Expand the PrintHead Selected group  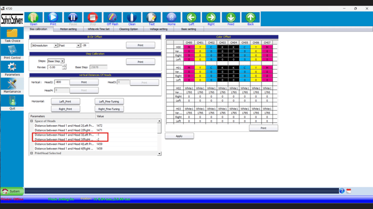pyautogui.click(x=32, y=153)
